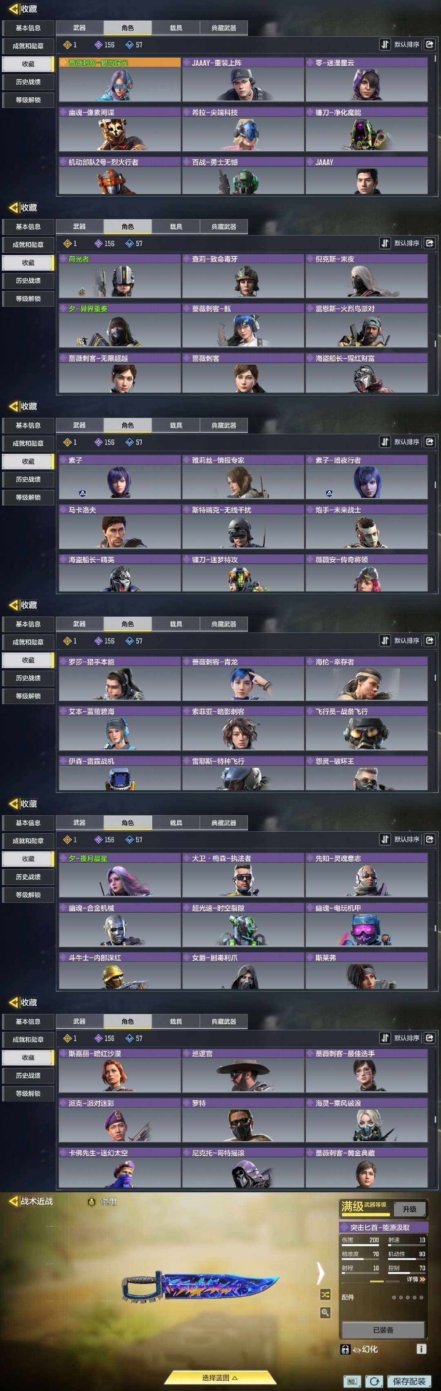Click the 保存配装 save loadout button

coord(409,1381)
